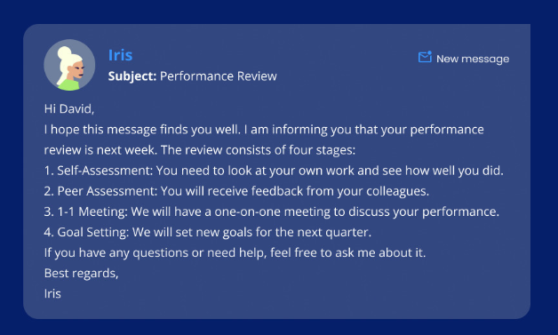Click the "review is next week" line
This screenshot has width=558, height=335.
200,150
